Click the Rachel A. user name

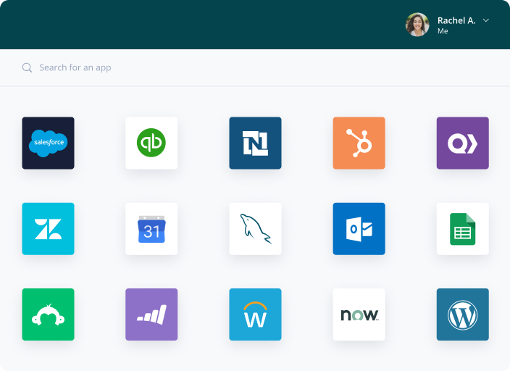point(456,20)
